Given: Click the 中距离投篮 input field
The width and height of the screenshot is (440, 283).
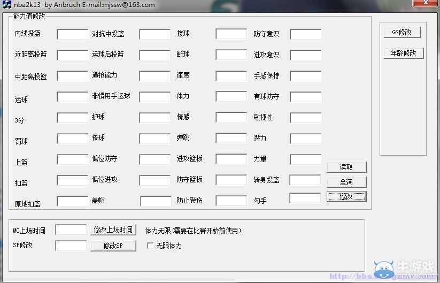Looking at the screenshot, I should 72,76.
